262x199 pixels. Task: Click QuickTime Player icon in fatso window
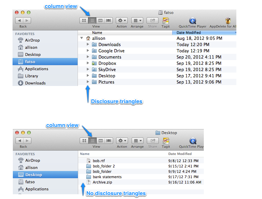click(x=193, y=21)
